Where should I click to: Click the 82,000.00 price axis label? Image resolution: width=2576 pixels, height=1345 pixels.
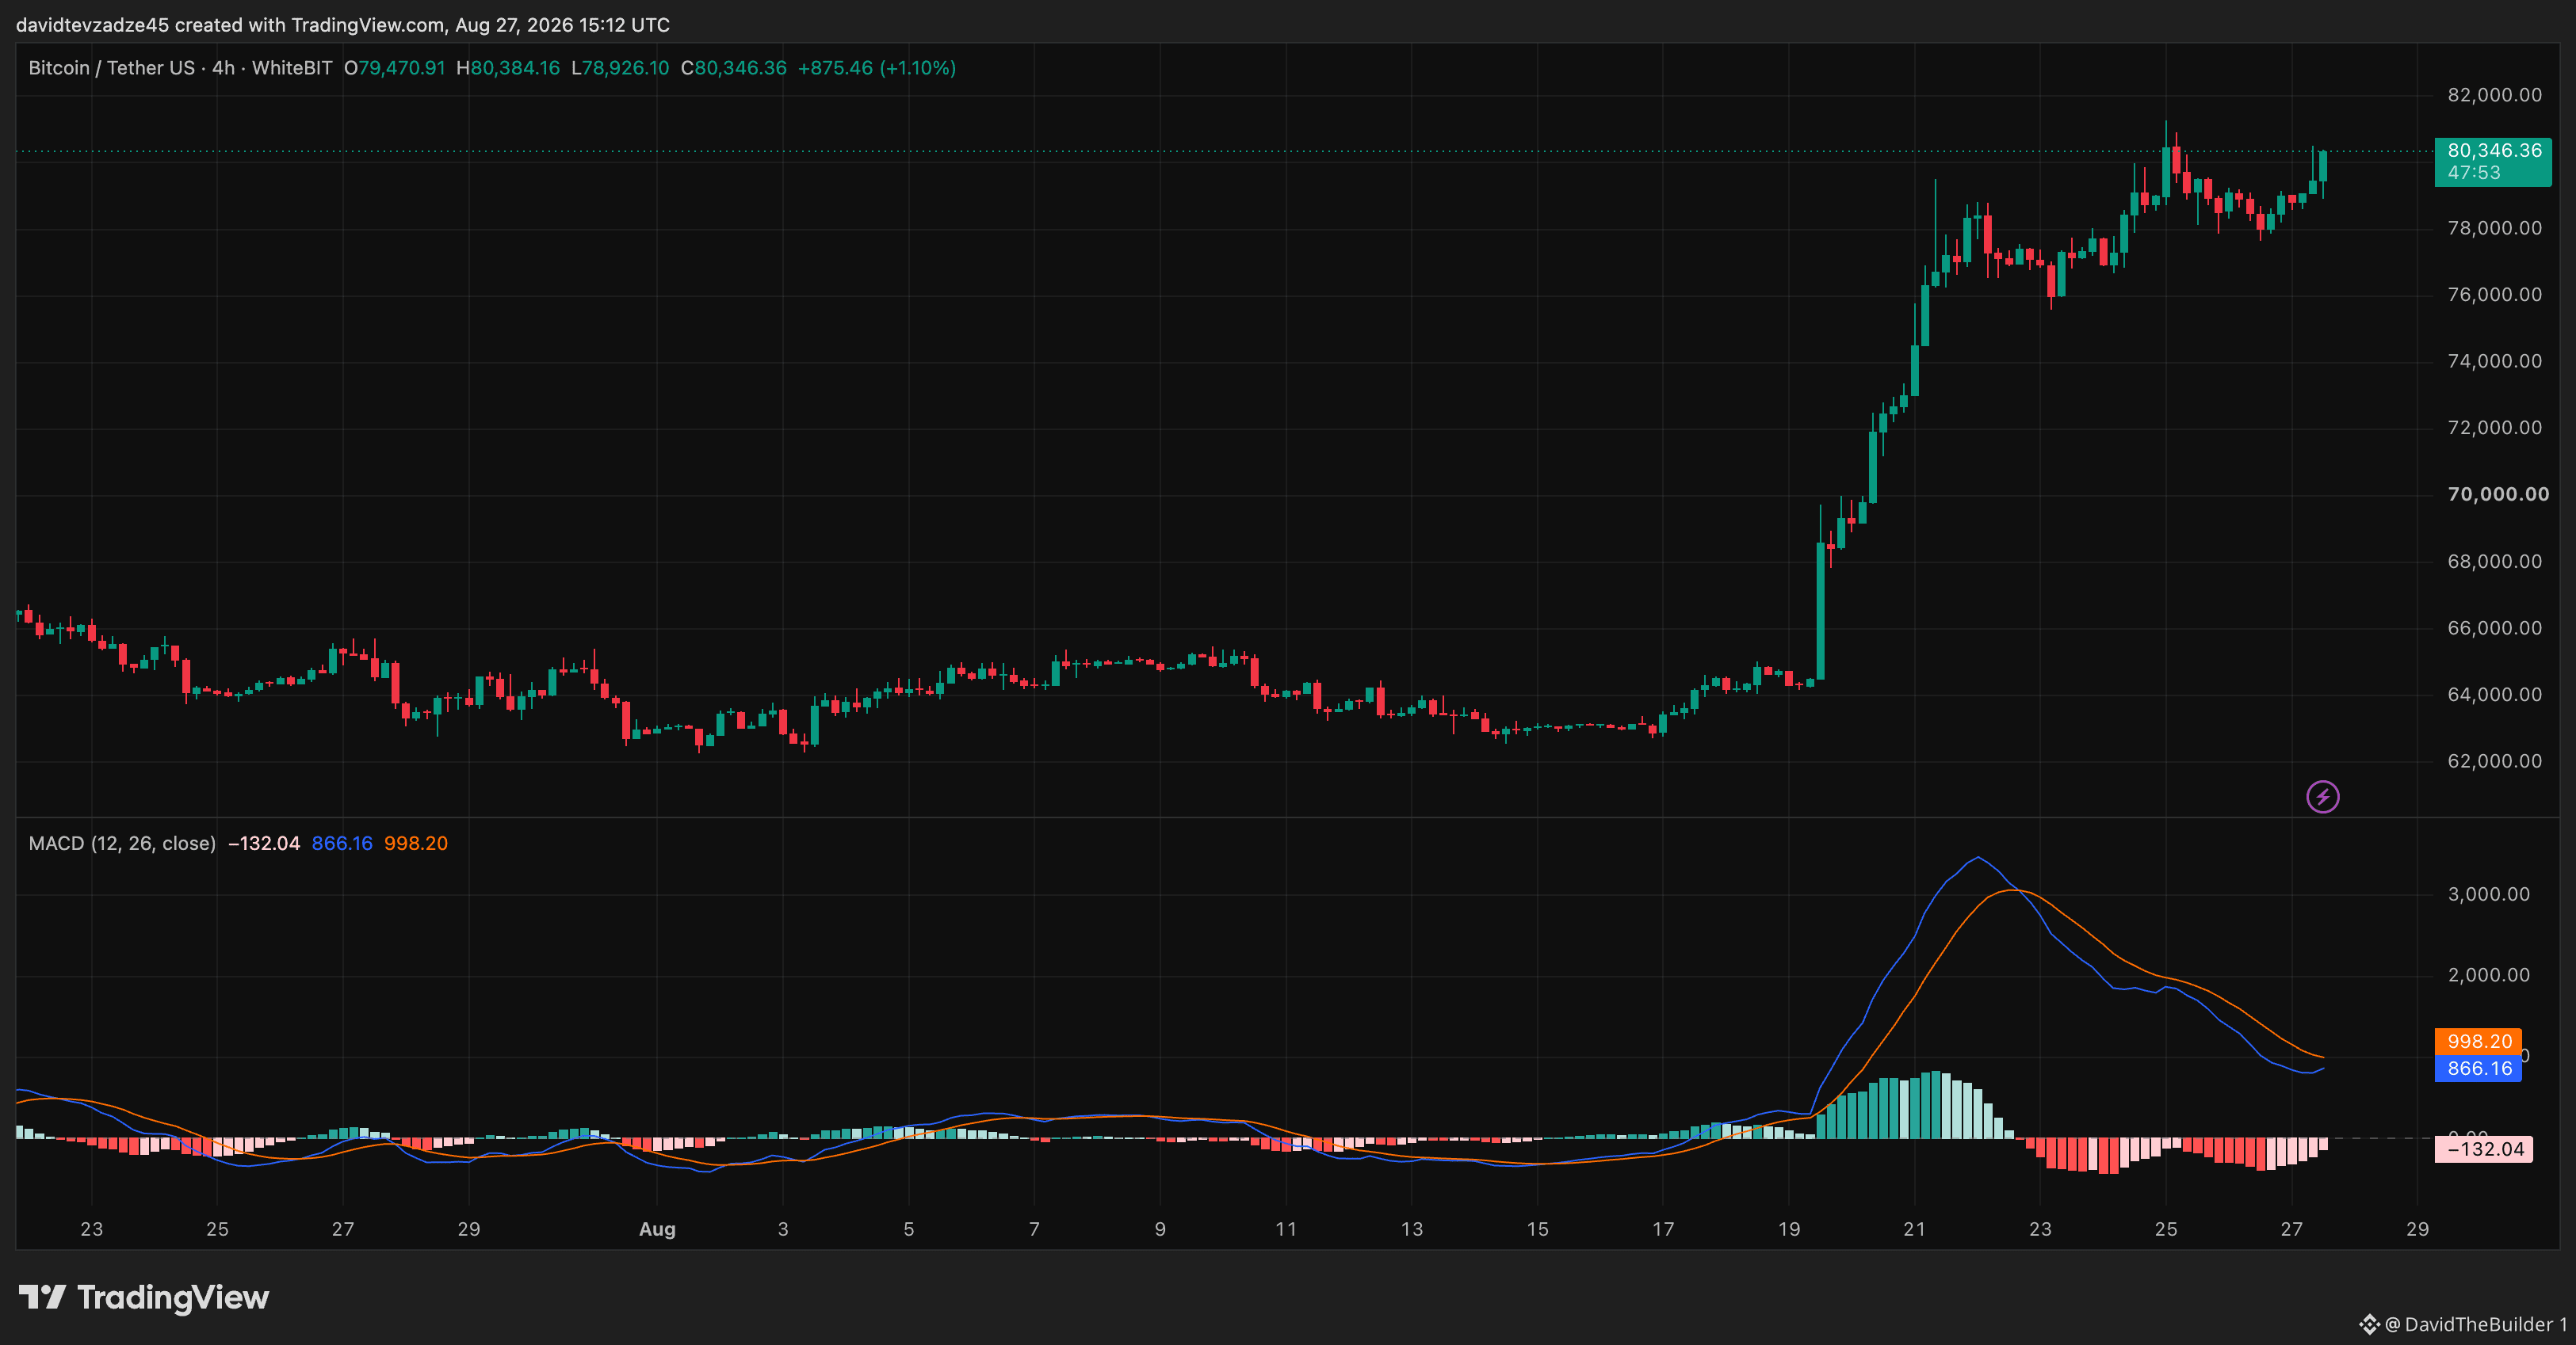pyautogui.click(x=2494, y=95)
